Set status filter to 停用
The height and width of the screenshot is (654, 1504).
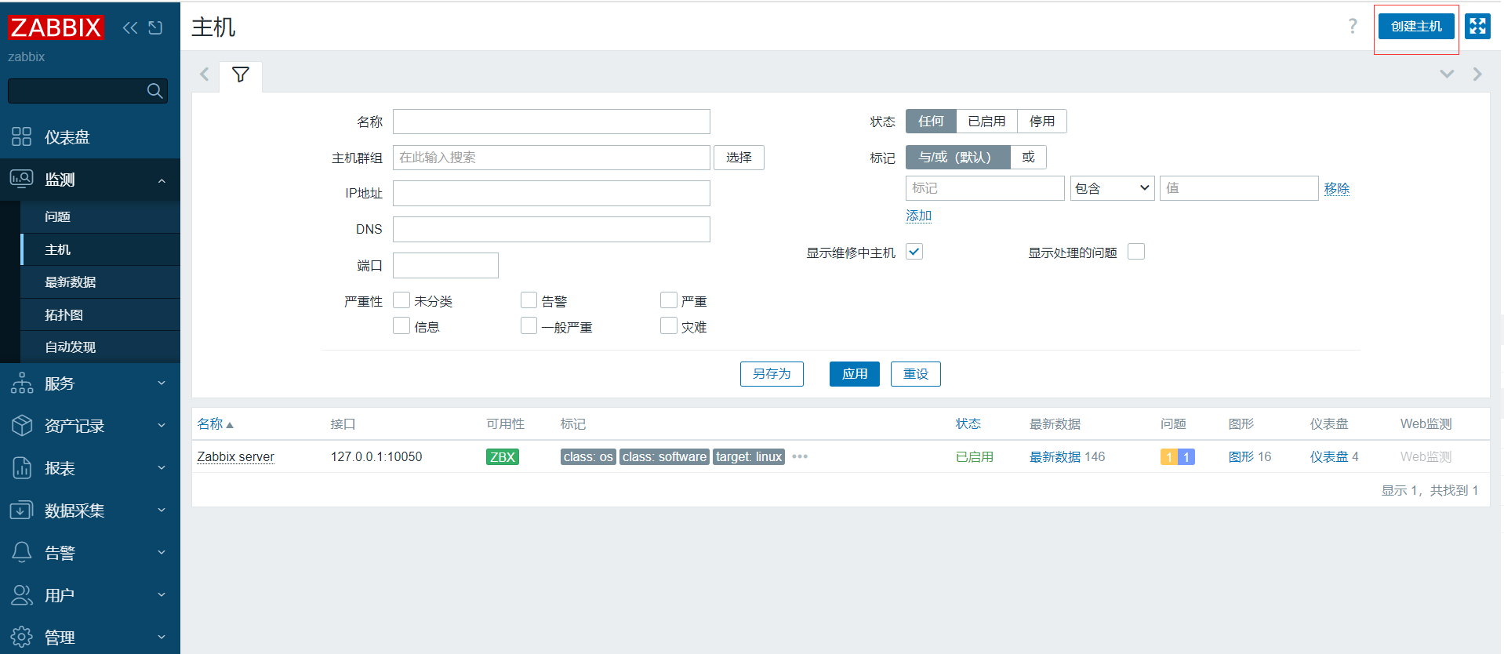click(x=1042, y=122)
